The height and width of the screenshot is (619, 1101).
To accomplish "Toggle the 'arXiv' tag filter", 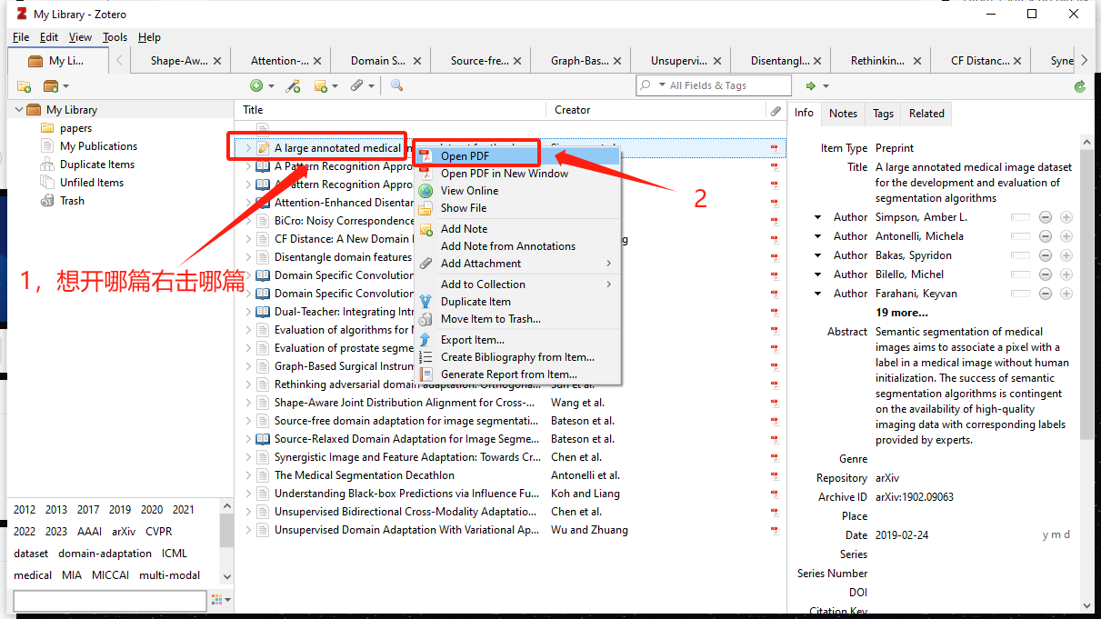I will 124,532.
